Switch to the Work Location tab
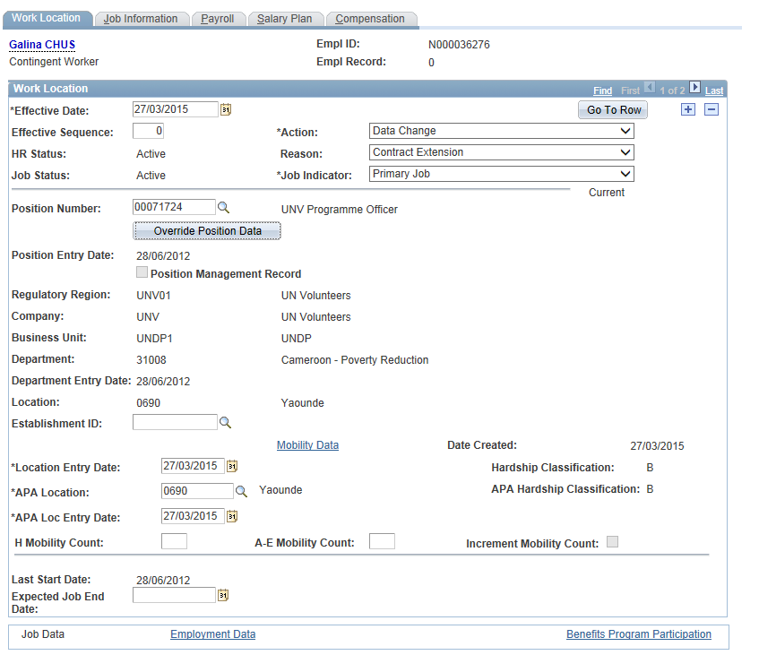 click(x=47, y=19)
